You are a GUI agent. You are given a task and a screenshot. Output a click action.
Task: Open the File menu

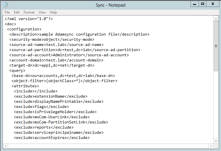point(7,12)
